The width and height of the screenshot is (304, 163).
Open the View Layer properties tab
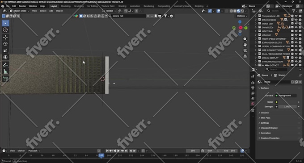(253, 93)
